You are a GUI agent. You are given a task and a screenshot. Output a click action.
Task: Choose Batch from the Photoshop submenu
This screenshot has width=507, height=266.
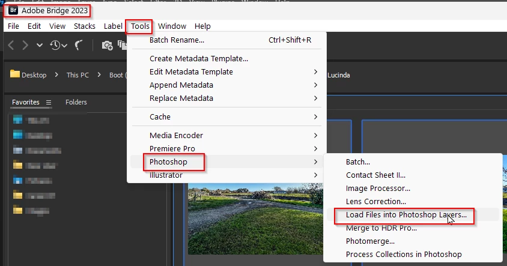point(413,162)
